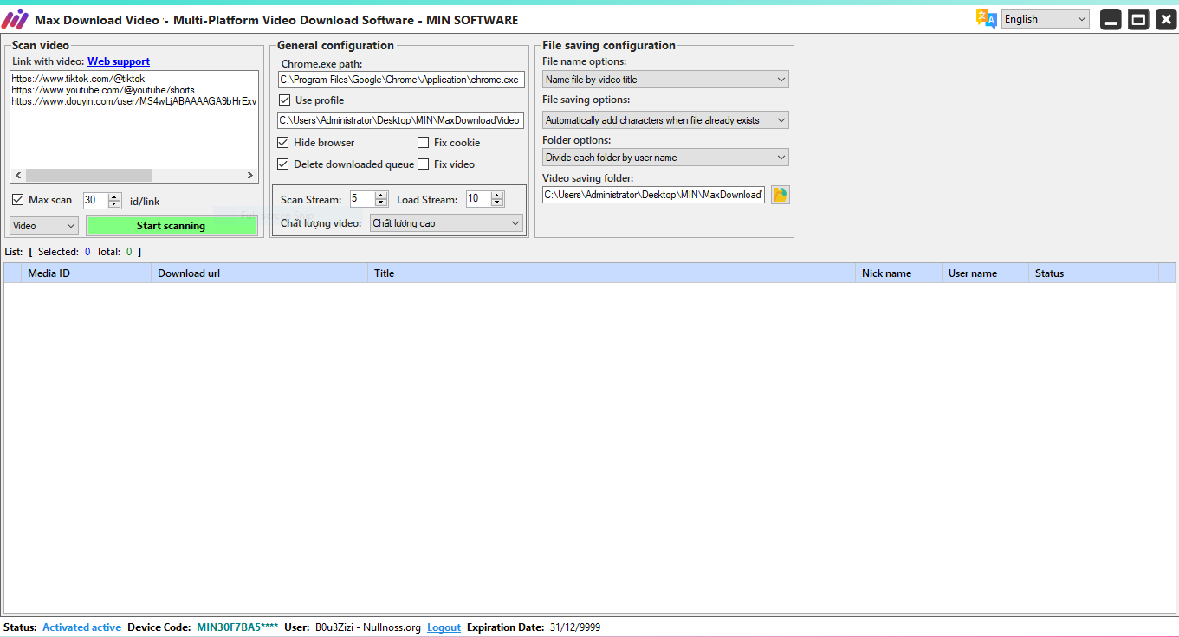Screen dimensions: 1179x637
Task: Sort by Download url column header
Action: (260, 273)
